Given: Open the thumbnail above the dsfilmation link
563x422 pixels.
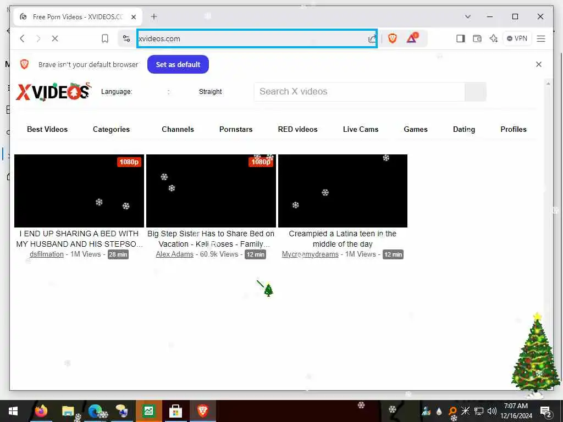Looking at the screenshot, I should click(79, 191).
